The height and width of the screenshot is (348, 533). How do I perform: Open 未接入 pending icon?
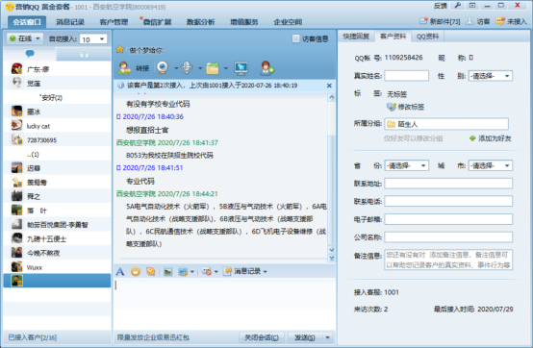511,21
